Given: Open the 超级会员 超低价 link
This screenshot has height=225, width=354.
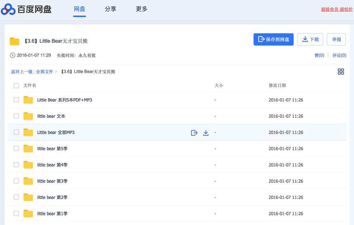Looking at the screenshot, I should click(337, 9).
